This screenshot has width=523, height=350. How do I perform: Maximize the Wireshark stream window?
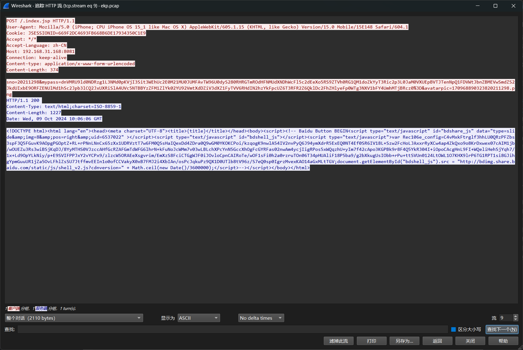(495, 6)
